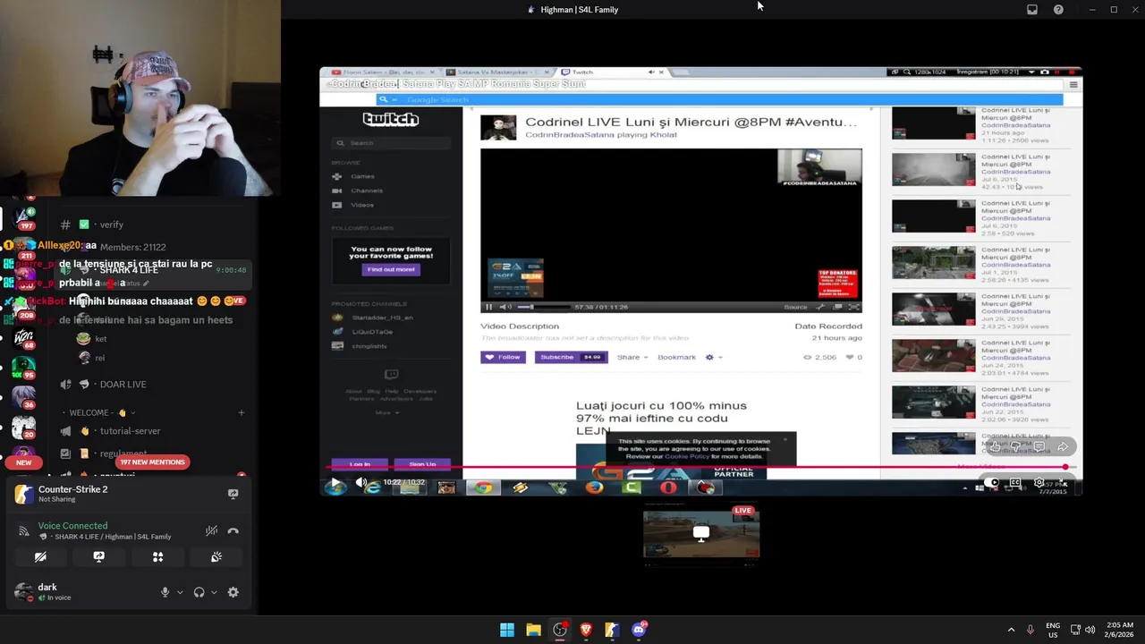Screen dimensions: 1145x644
Task: Click Twitch Log In button
Action: (x=360, y=464)
